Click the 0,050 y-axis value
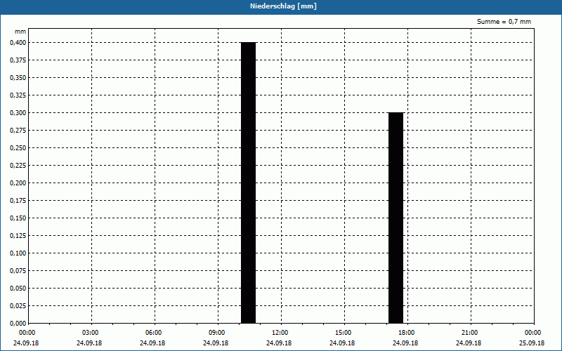The image size is (562, 351). click(x=18, y=289)
